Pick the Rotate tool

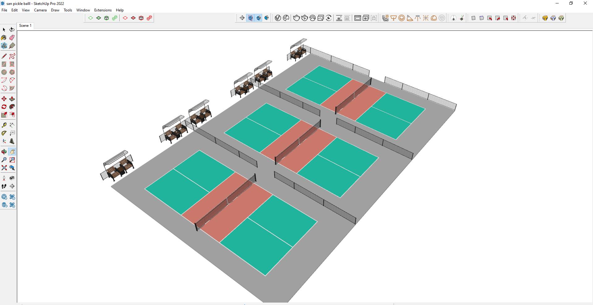[4, 107]
